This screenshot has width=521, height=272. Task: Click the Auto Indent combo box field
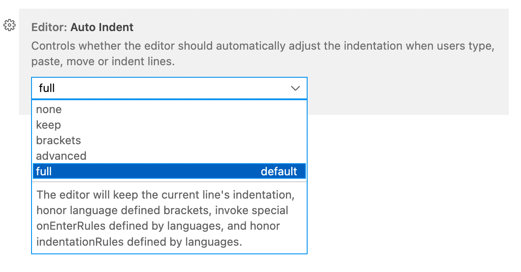pyautogui.click(x=168, y=88)
